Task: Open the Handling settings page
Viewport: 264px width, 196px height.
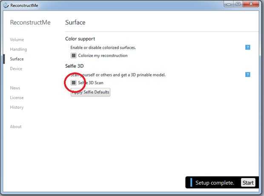Action: 18,49
